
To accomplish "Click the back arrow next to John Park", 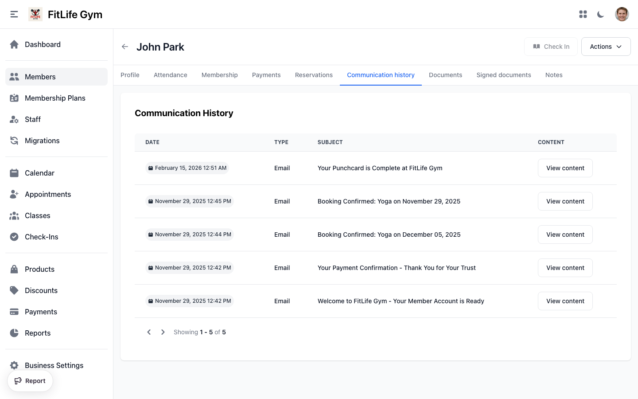I will coord(124,46).
